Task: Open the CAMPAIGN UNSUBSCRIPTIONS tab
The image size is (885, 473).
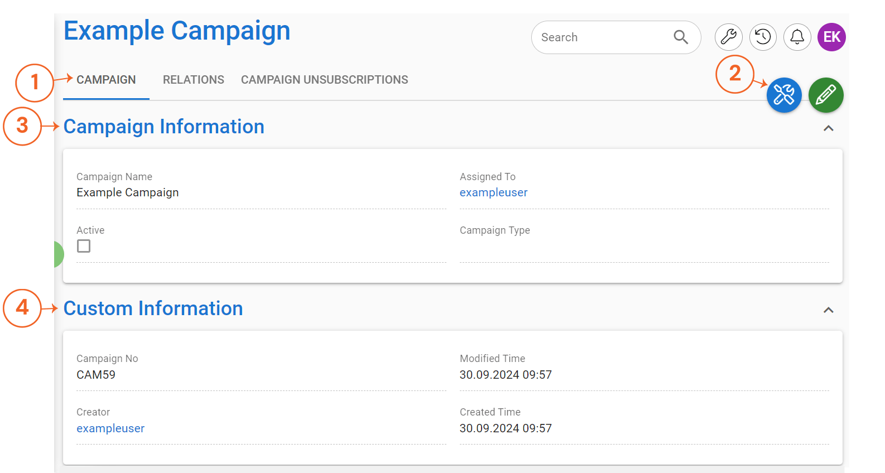Action: (325, 80)
